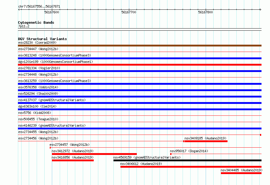Click the ruler's left arrow end

point(19,9)
